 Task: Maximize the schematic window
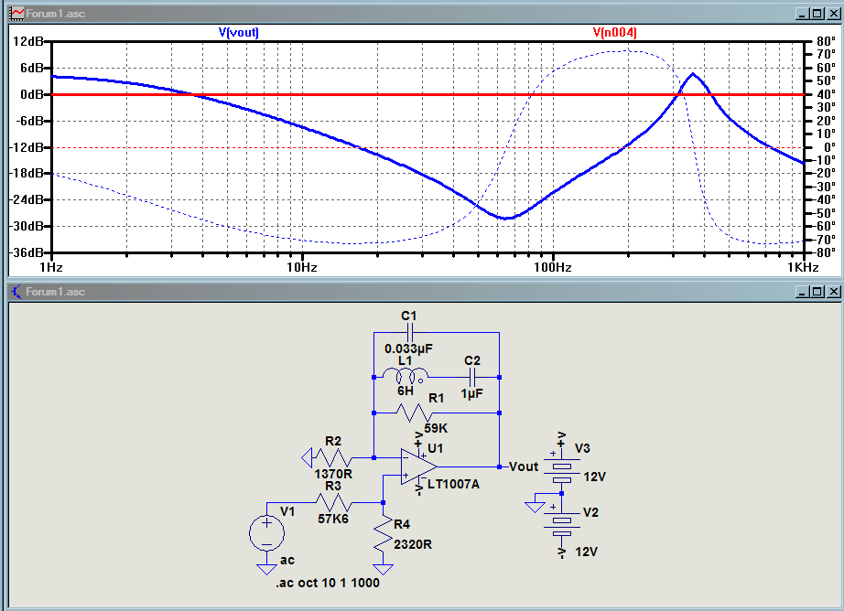tap(817, 292)
